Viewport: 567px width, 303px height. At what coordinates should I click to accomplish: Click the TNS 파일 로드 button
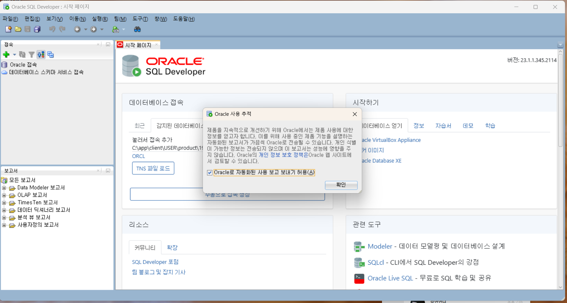point(153,168)
